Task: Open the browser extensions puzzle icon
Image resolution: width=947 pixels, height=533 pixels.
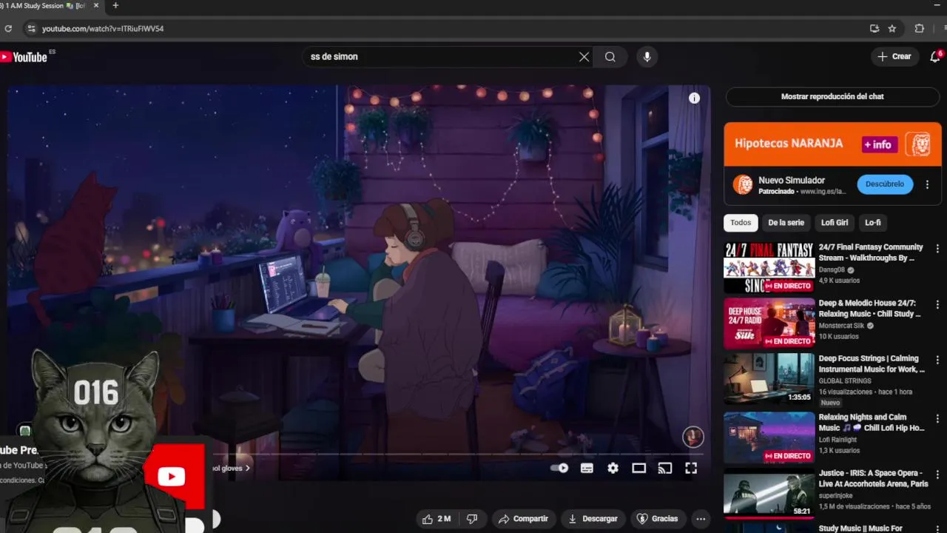Action: click(x=920, y=29)
